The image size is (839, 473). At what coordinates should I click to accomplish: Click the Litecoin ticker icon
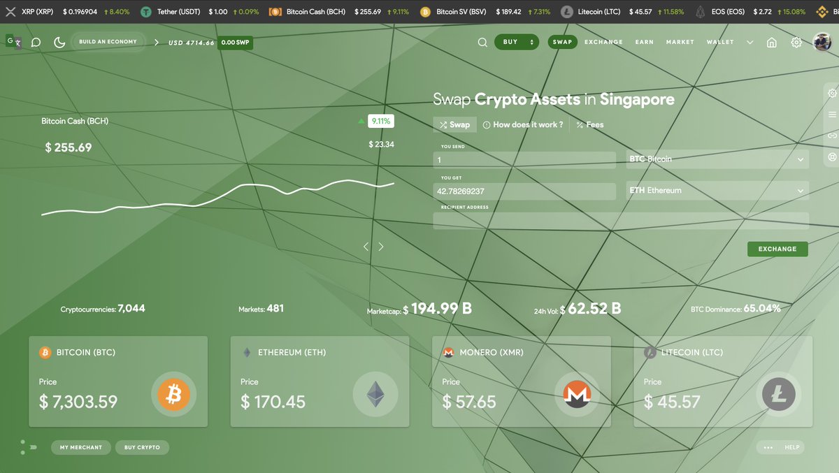pos(567,12)
